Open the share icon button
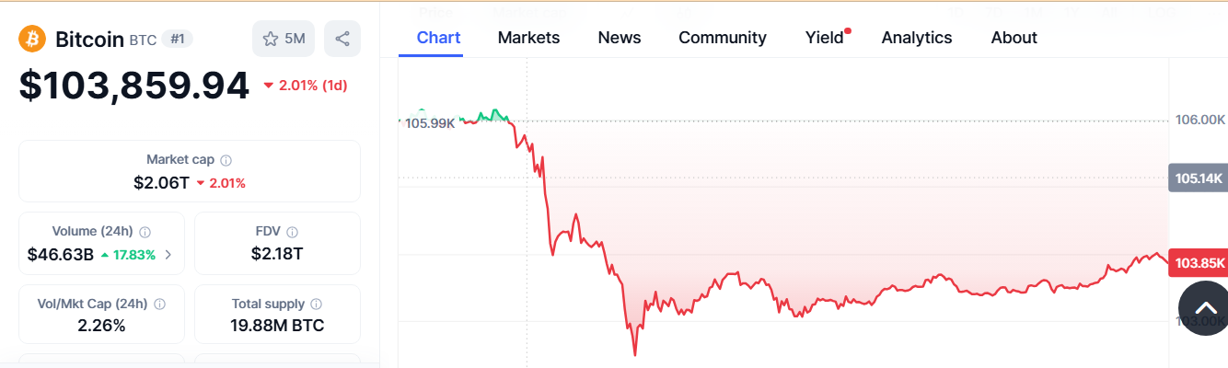Screen dimensions: 1228x368 pos(342,39)
